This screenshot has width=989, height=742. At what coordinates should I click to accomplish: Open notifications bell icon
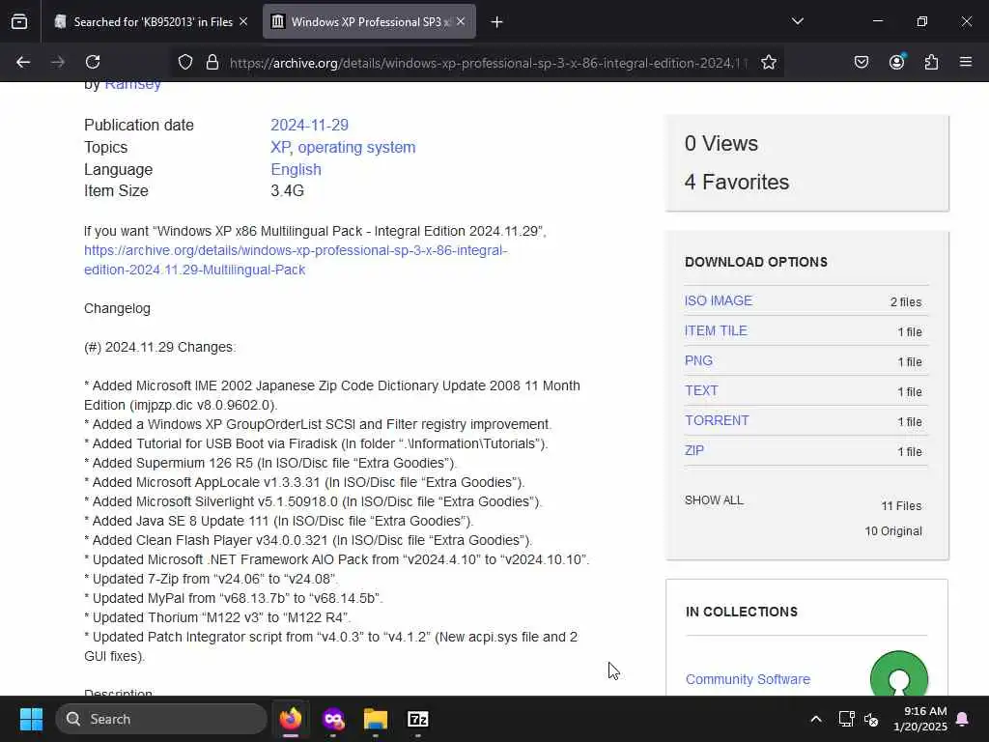[963, 719]
